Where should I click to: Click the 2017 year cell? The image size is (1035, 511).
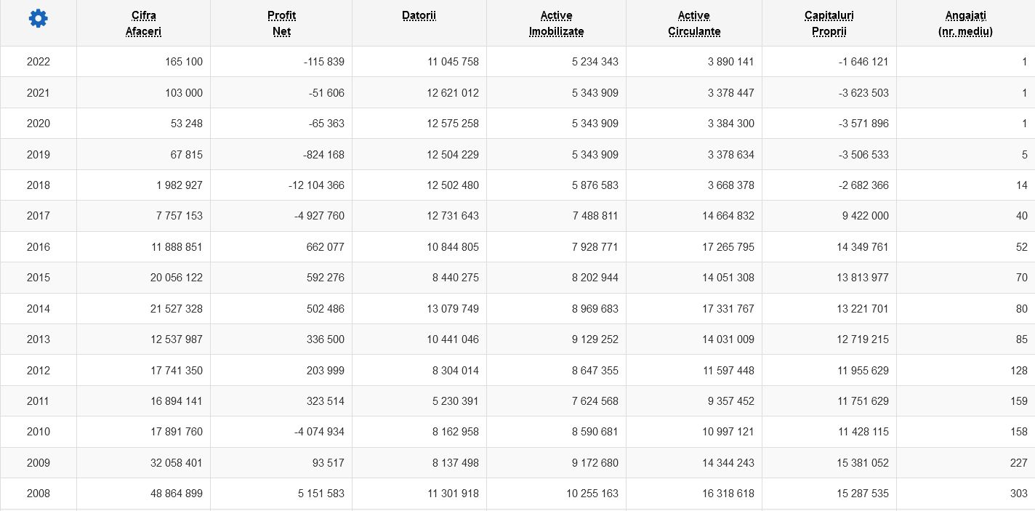[39, 216]
